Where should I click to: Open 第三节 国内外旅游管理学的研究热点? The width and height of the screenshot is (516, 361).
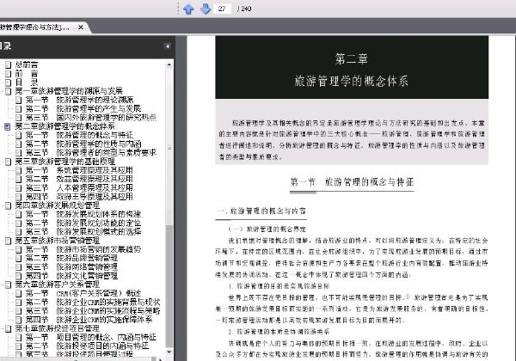pyautogui.click(x=91, y=118)
